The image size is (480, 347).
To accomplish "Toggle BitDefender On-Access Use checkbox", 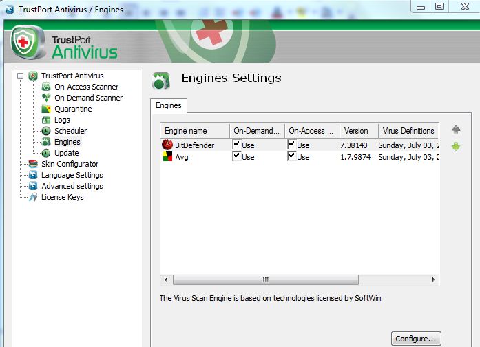I will 292,145.
